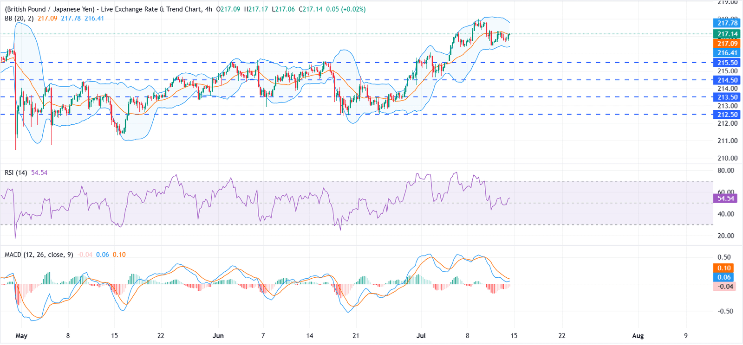
Task: Click the 80.00 RSI axis label
Action: tap(726, 171)
